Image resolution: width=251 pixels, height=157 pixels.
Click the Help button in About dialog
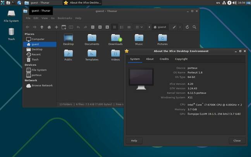pos(134,141)
